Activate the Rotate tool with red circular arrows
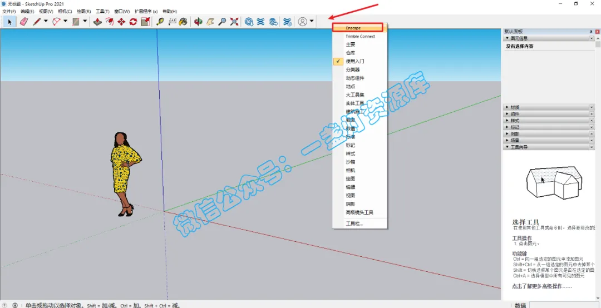Screen dimensions: 601x308 (x=133, y=22)
